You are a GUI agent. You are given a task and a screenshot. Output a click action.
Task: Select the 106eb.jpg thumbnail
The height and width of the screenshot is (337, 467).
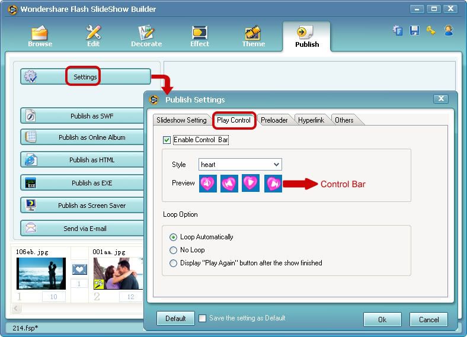tap(41, 274)
